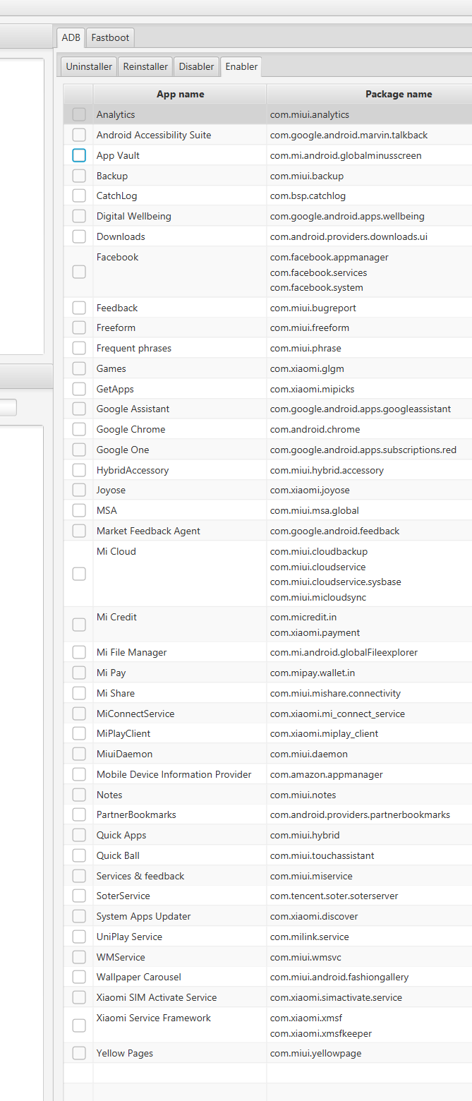This screenshot has height=1101, width=472.
Task: Tick the UniPlay Service checkbox
Action: point(79,937)
